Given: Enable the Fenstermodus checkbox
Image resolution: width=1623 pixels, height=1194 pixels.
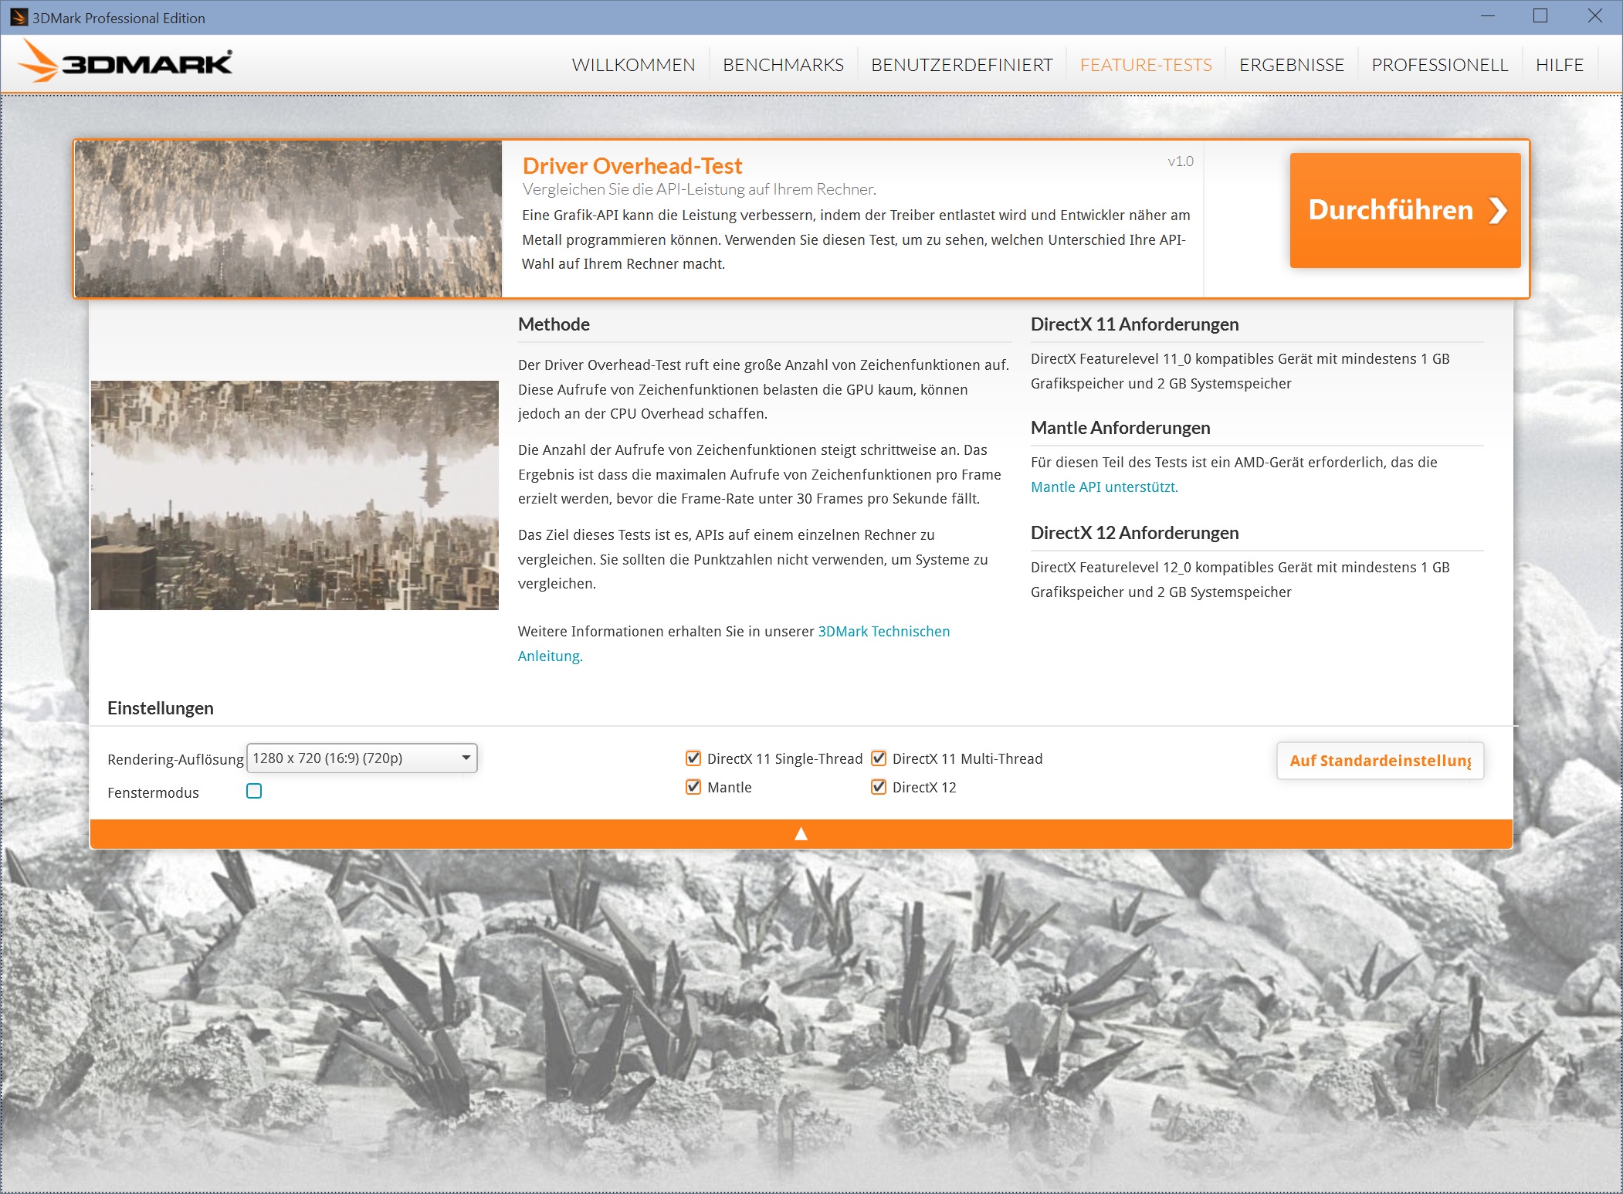Looking at the screenshot, I should click(x=254, y=791).
